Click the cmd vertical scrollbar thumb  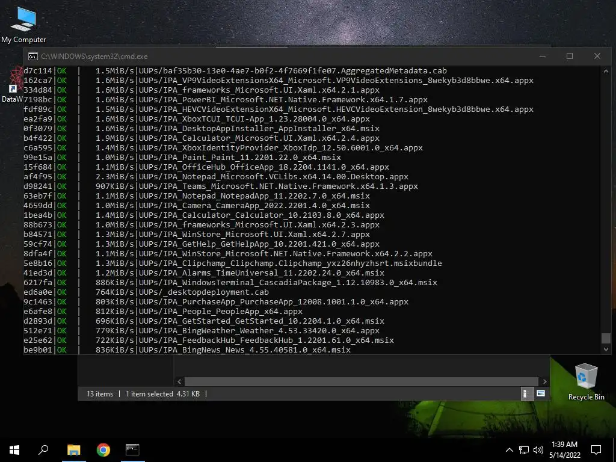click(606, 338)
